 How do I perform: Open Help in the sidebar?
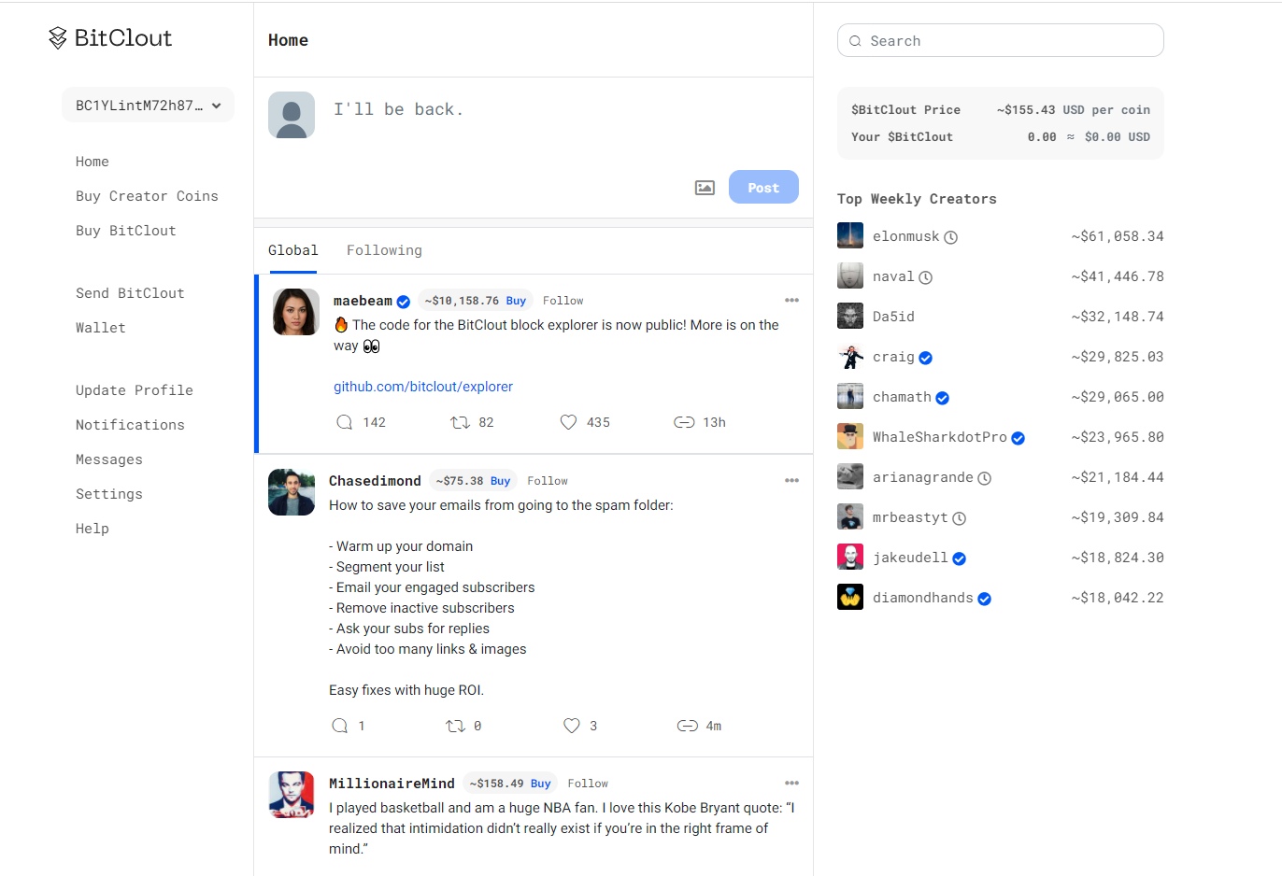click(93, 529)
